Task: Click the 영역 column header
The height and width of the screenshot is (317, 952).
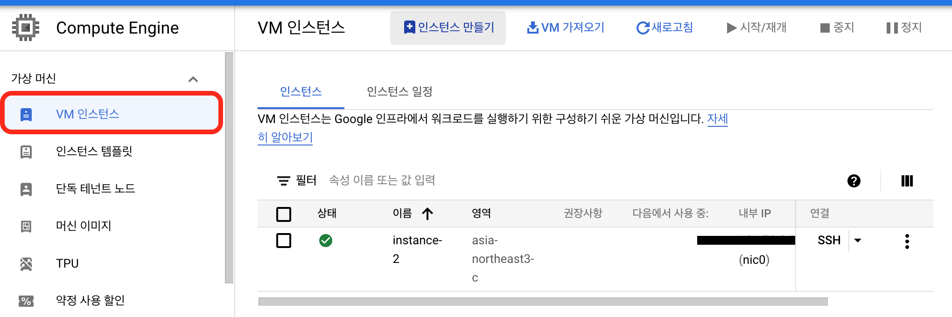Action: (x=481, y=214)
